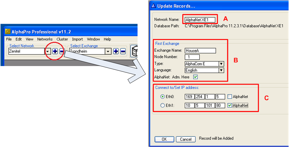Click the Network Name input field
Screen dimensions: 289x147
point(200,20)
